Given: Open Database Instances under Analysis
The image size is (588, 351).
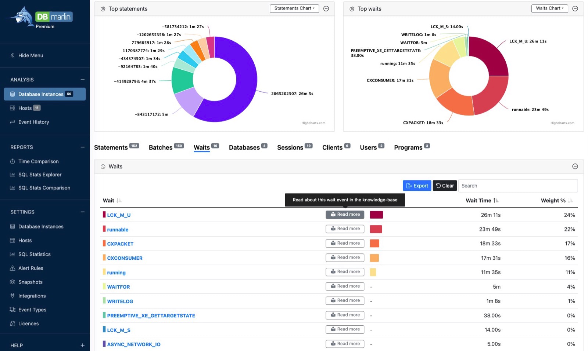Looking at the screenshot, I should click(x=45, y=94).
